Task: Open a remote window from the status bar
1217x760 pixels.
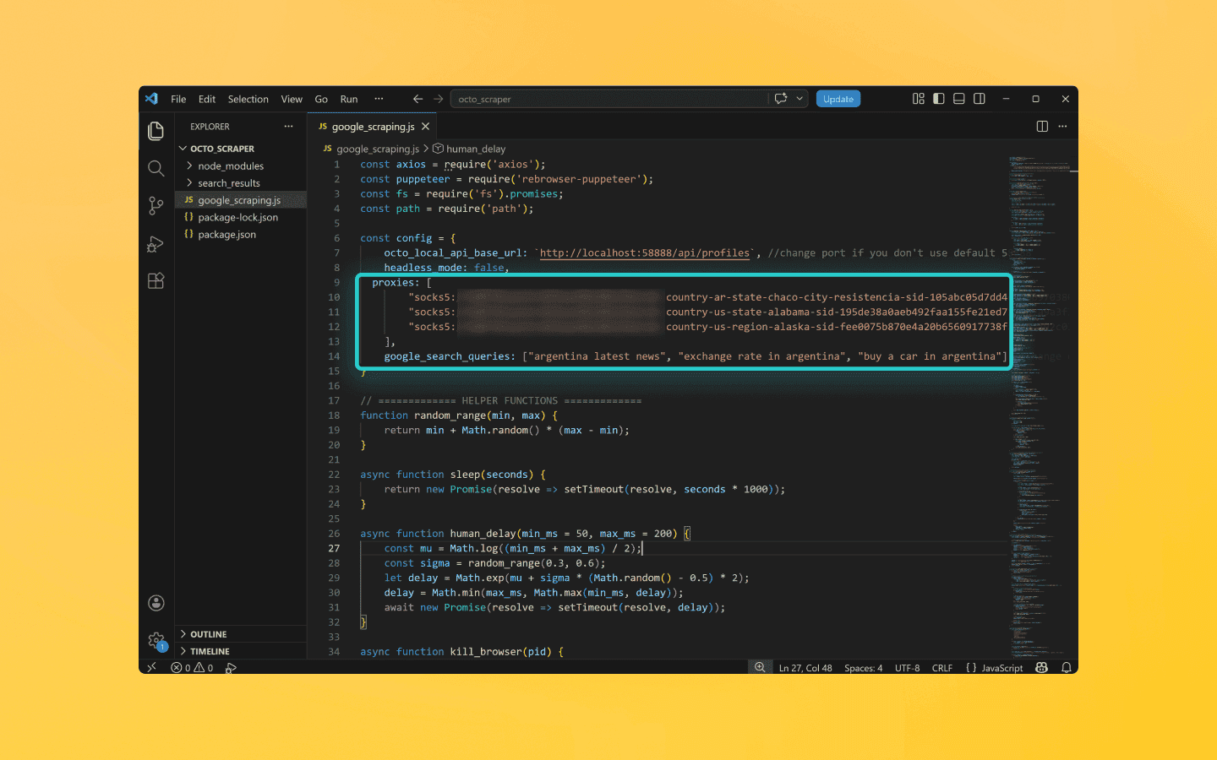Action: (x=151, y=667)
